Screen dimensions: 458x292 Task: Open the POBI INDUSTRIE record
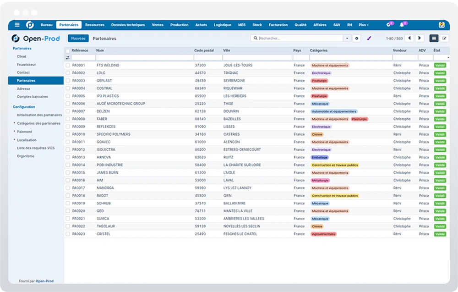(110, 165)
